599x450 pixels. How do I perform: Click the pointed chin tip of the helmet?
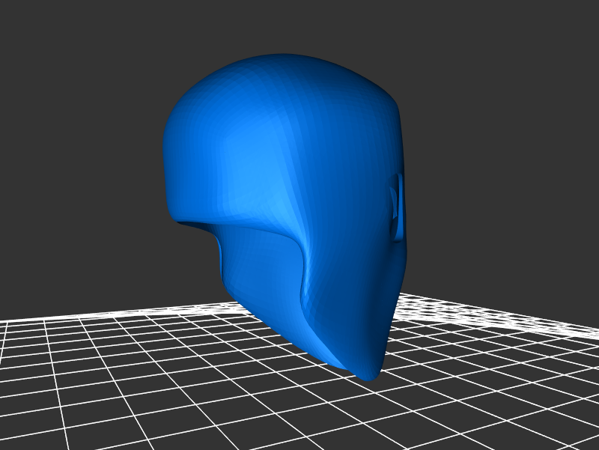368,372
